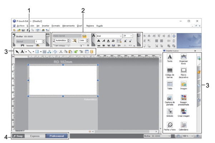Expand the Arial font dropdown

click(121, 36)
